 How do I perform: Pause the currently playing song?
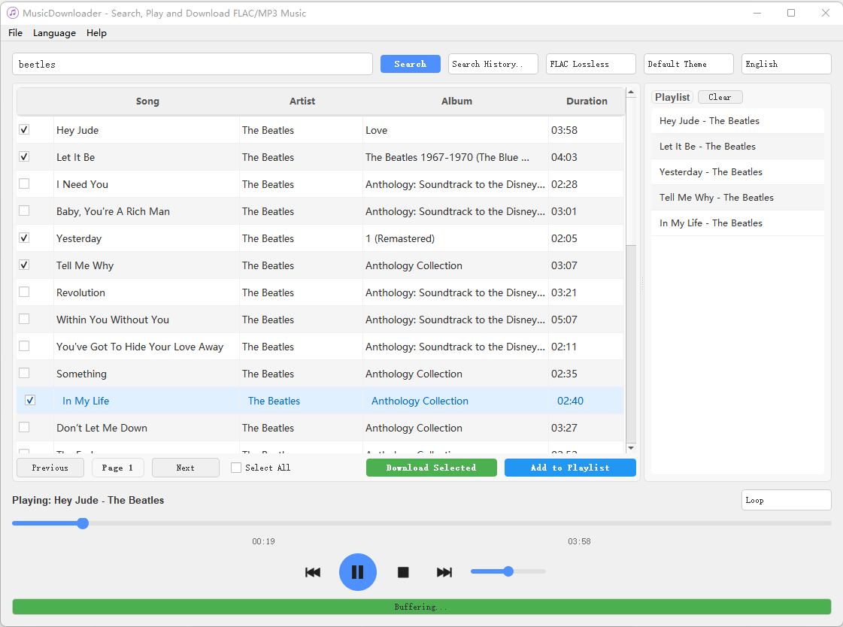pos(357,572)
